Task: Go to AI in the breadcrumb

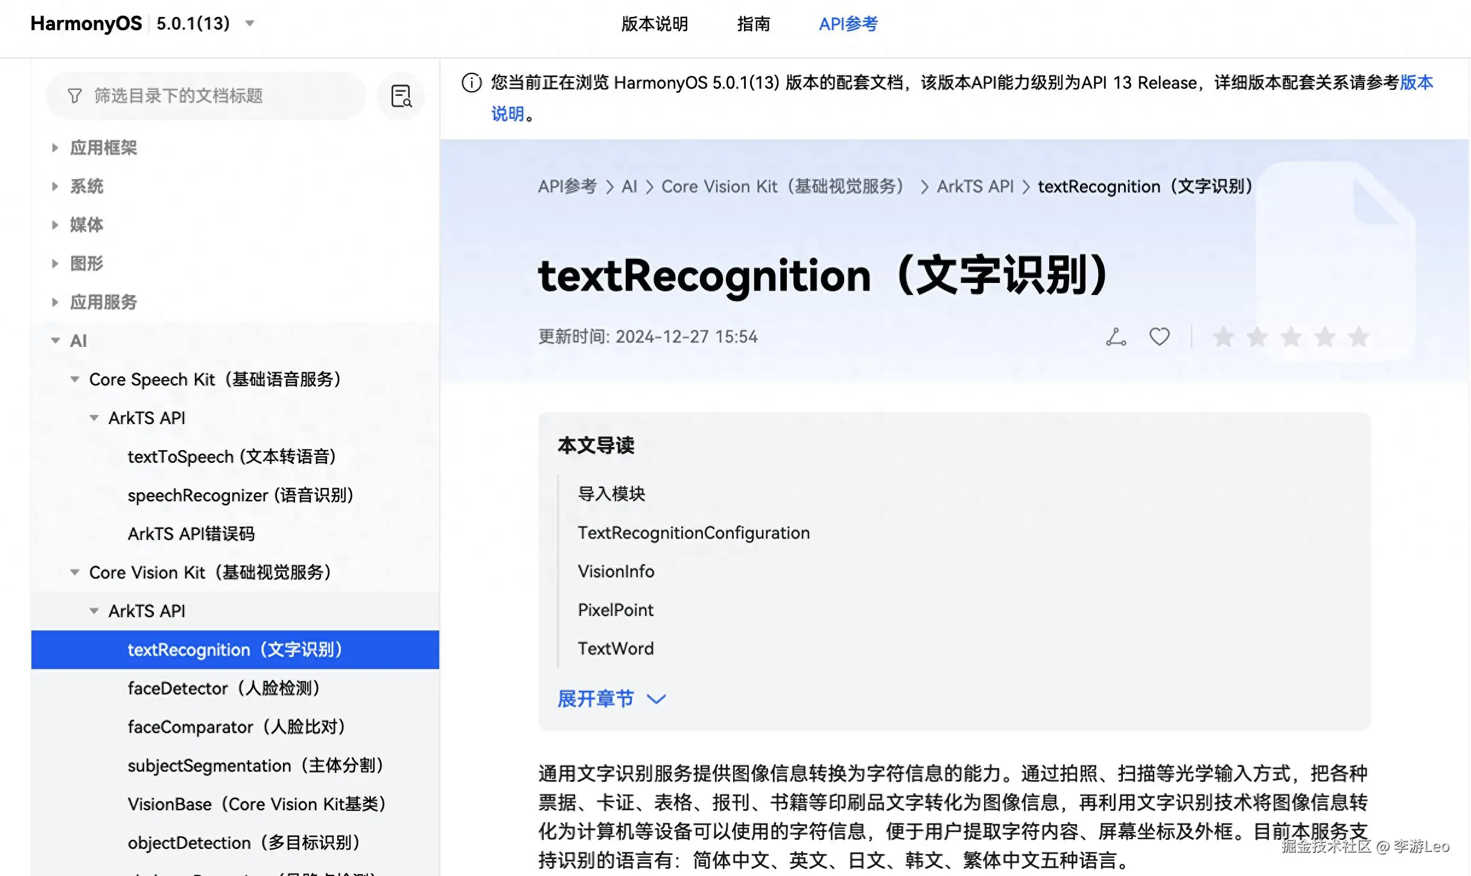Action: (x=629, y=186)
